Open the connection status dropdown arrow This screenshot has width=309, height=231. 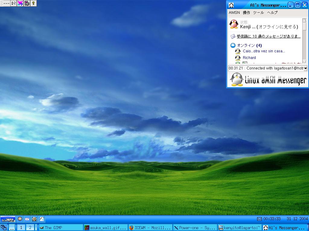click(305, 69)
